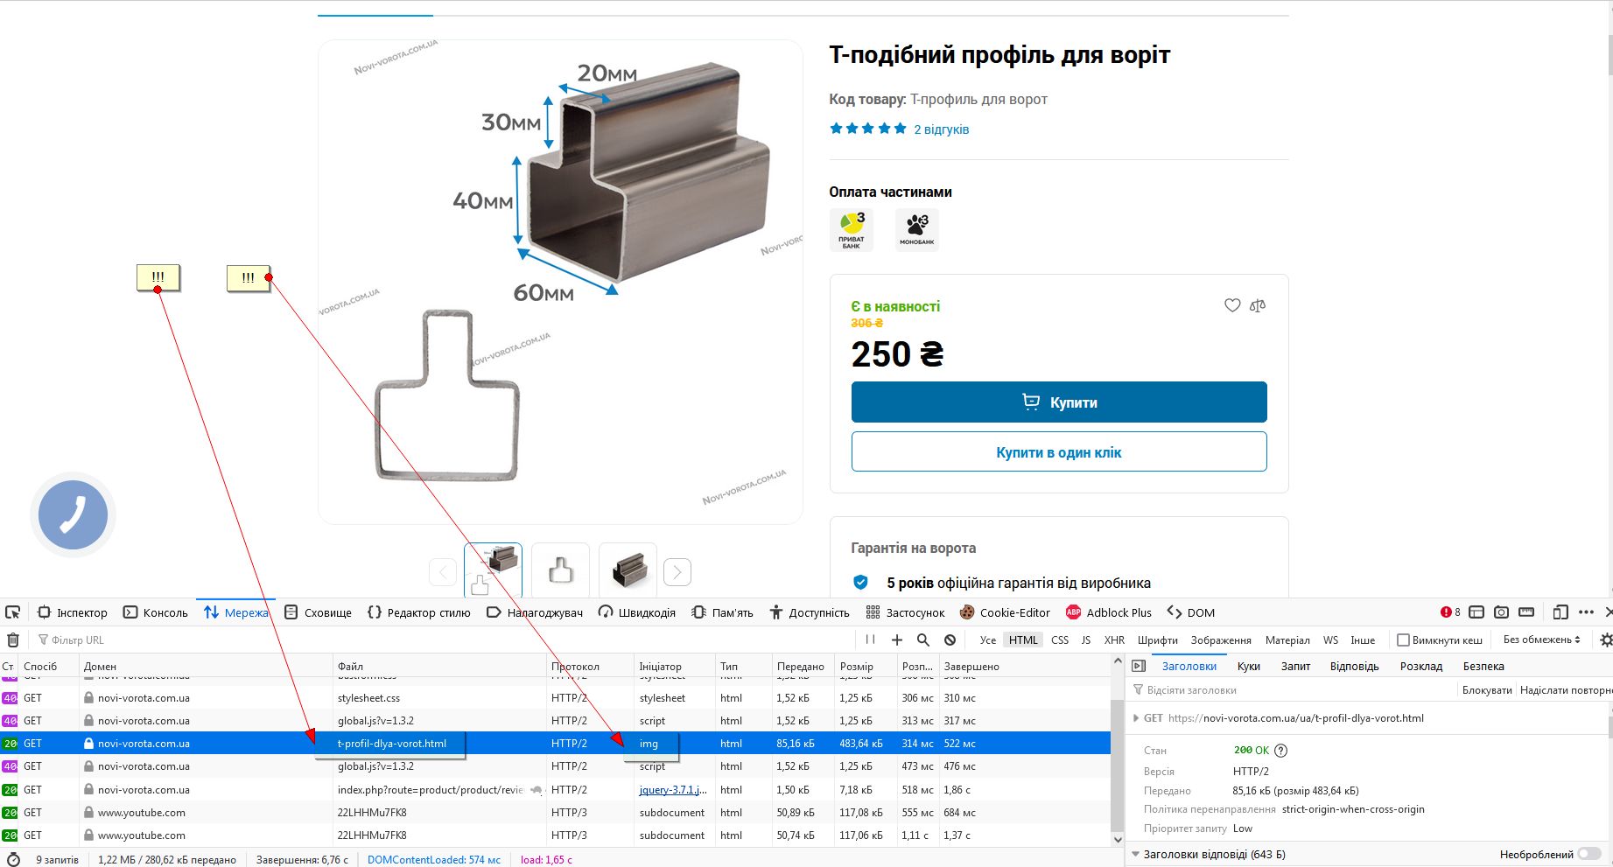
Task: Activate the element picker tool
Action: [12, 612]
